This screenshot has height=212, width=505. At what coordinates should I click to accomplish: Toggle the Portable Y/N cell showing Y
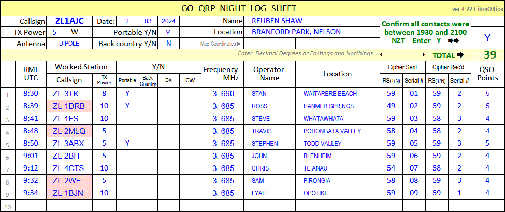pos(168,32)
